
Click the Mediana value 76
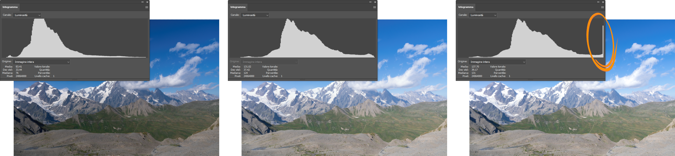tap(17, 73)
